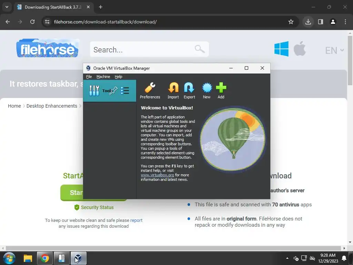Open a new Chrome tab
353x265 pixels.
pos(101,7)
